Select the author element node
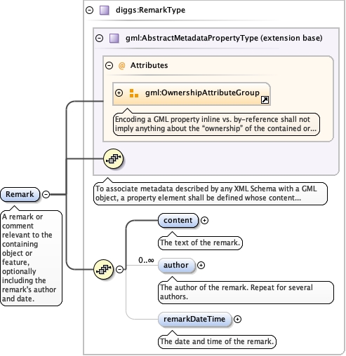 point(176,266)
